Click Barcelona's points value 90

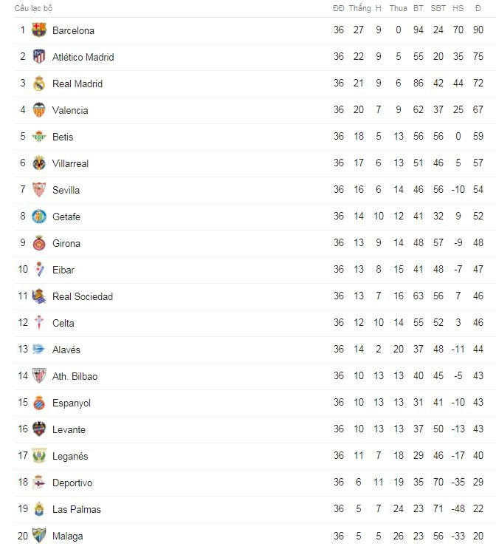pos(478,30)
